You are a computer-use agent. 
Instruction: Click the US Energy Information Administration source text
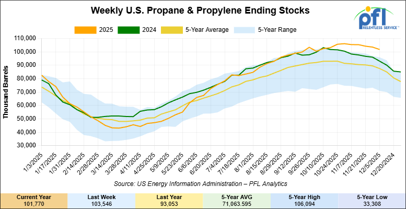200,183
